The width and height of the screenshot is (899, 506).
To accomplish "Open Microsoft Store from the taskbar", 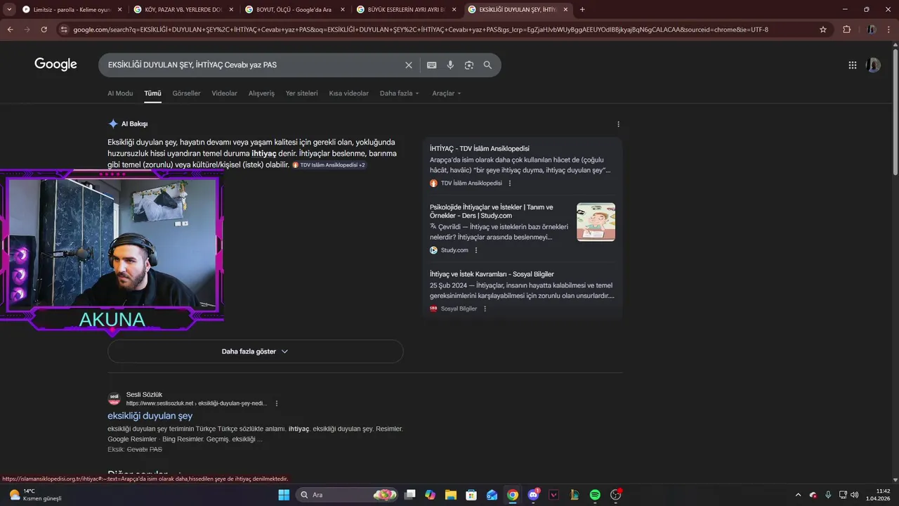I will pyautogui.click(x=471, y=495).
